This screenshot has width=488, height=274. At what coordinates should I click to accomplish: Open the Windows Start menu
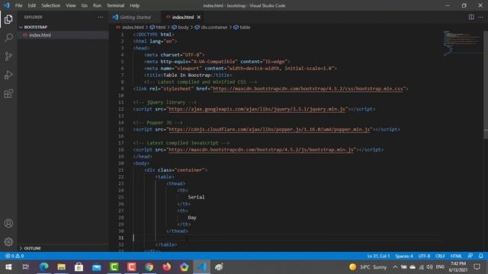coord(8,267)
